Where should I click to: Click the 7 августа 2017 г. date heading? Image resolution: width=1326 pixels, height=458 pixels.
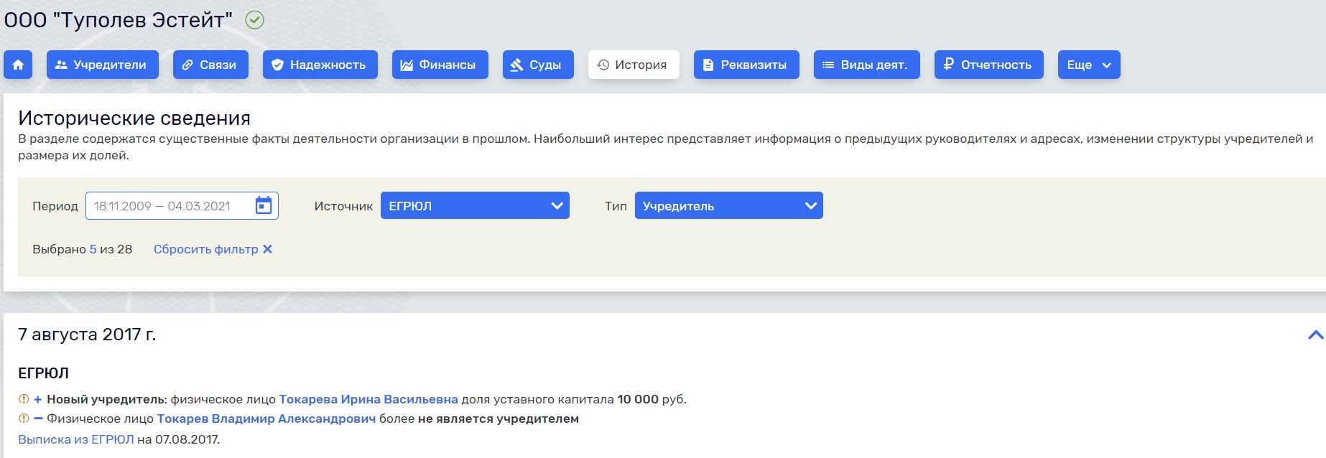(x=87, y=335)
